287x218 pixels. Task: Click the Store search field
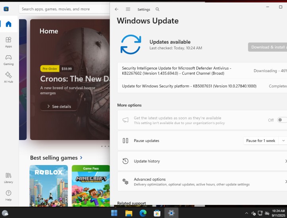pyautogui.click(x=64, y=9)
